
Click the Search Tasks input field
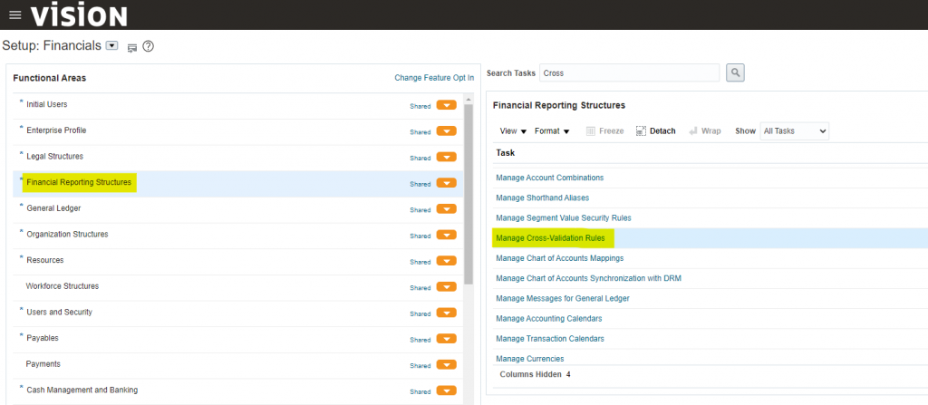[x=629, y=72]
